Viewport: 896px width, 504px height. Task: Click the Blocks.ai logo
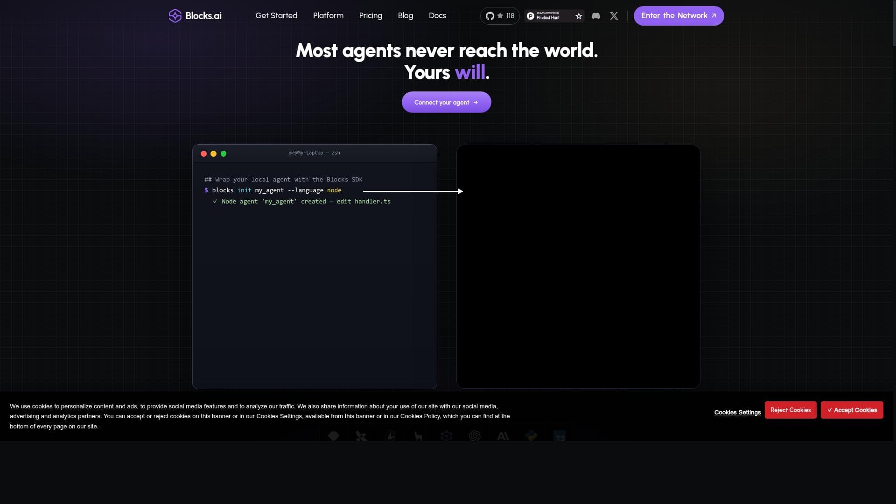(195, 16)
